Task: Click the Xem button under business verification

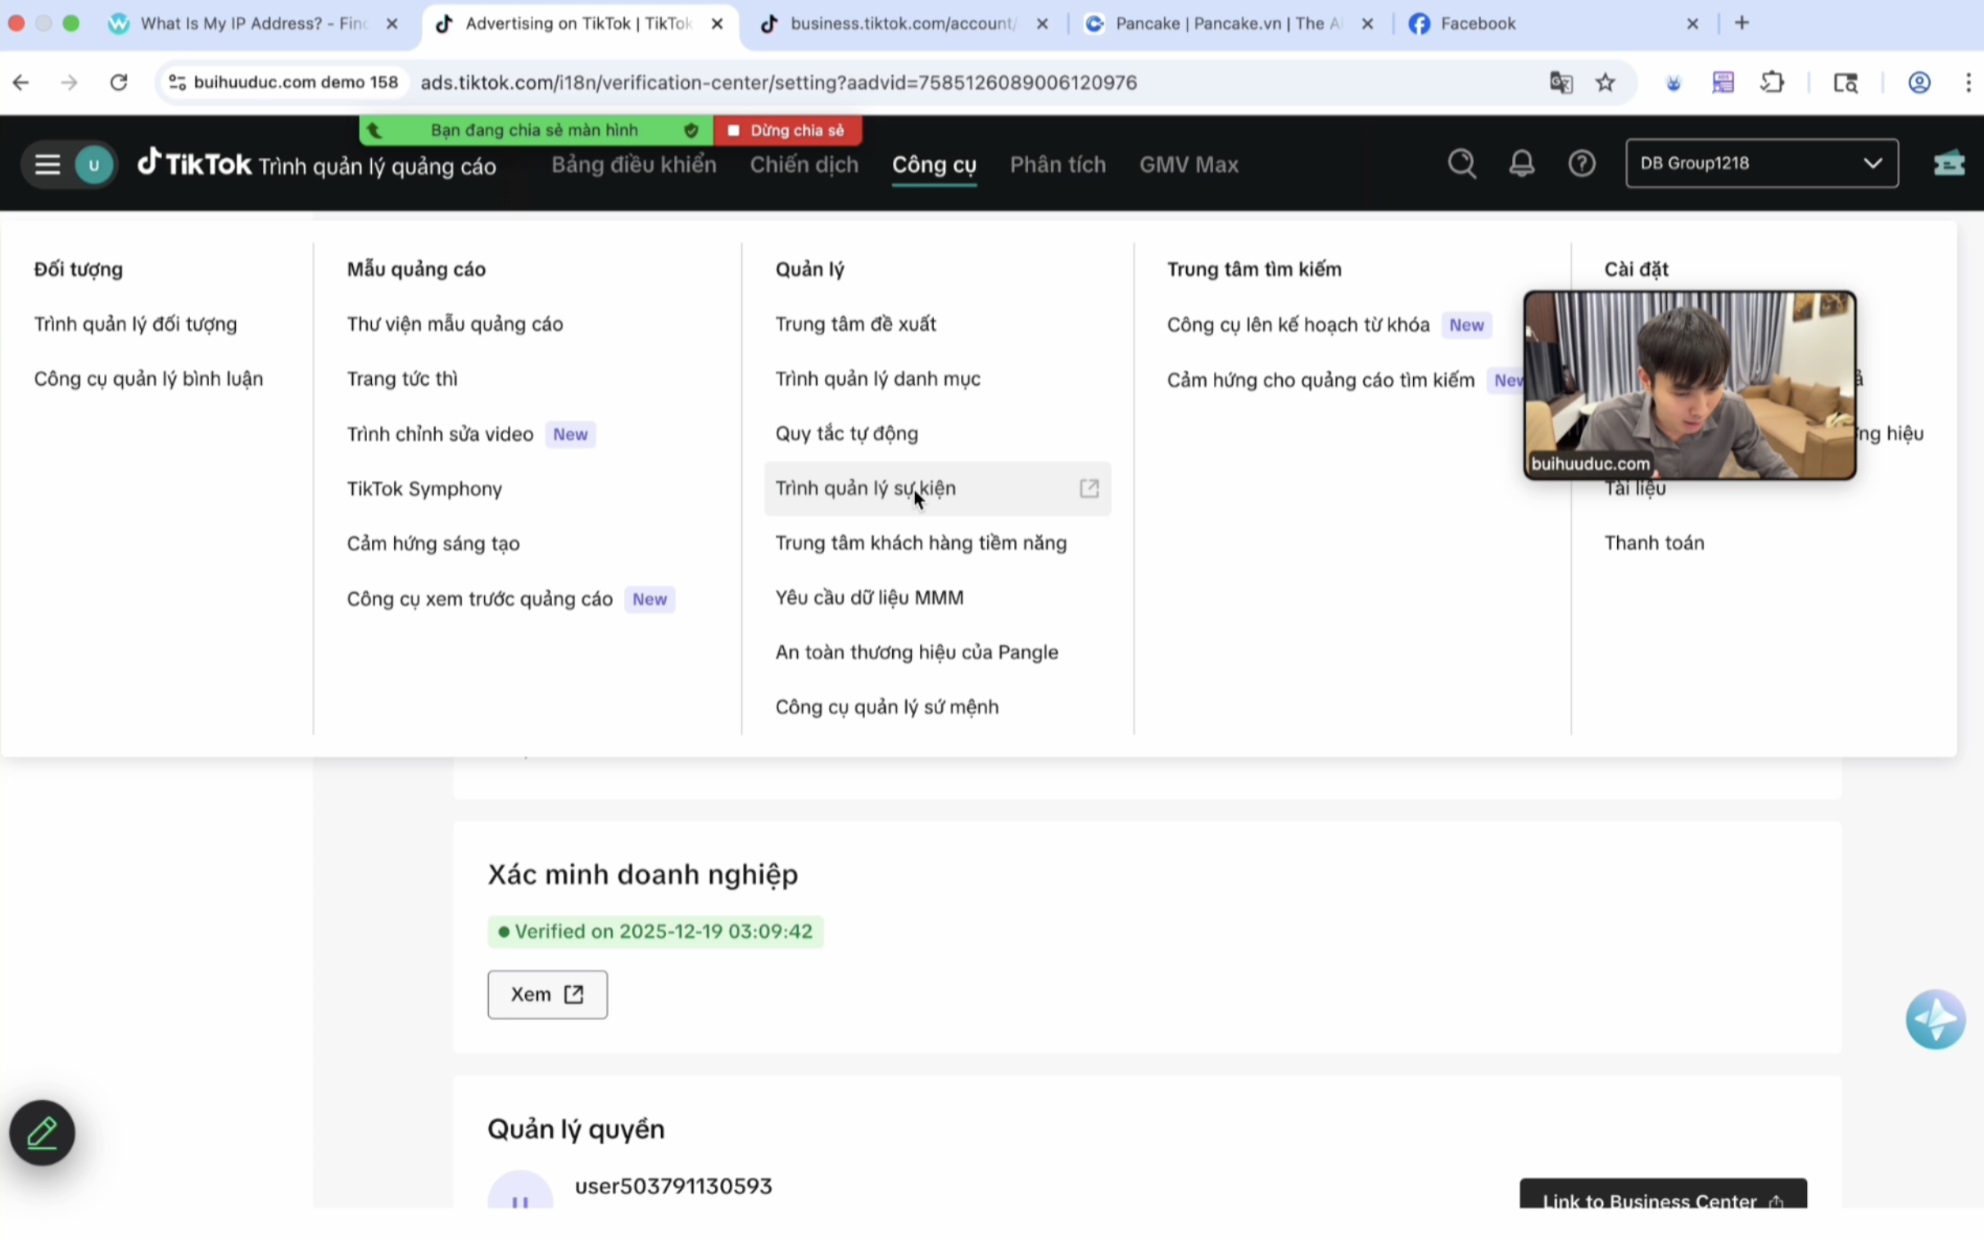Action: (547, 994)
